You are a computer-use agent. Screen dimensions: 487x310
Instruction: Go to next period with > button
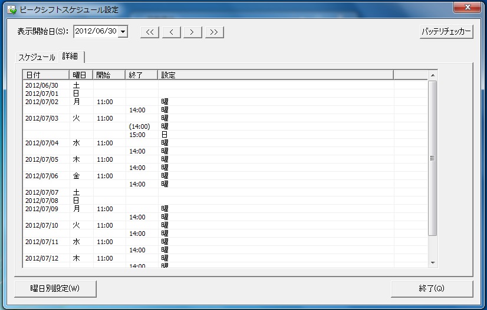point(193,32)
